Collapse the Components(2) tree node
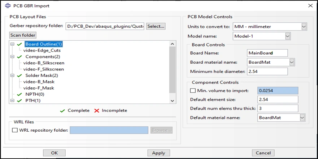 (12, 57)
